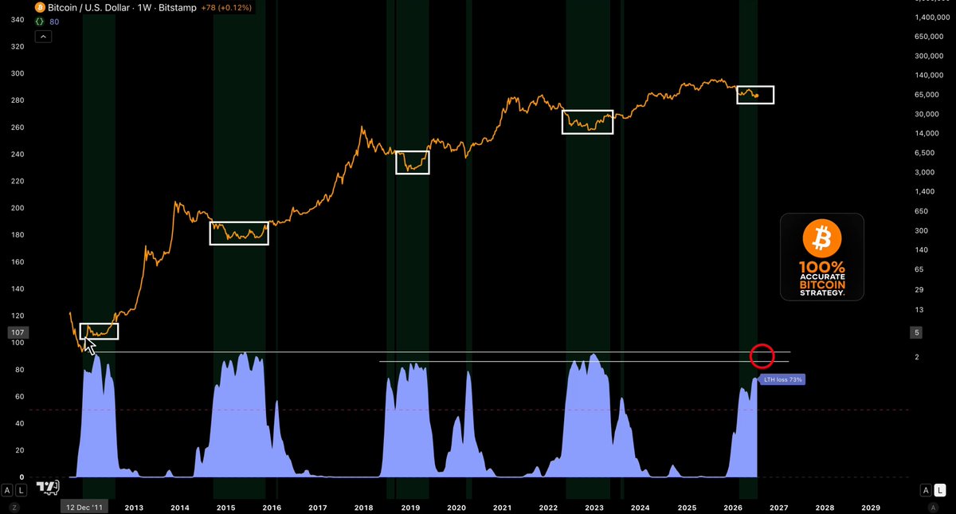
Task: Collapse the indicator legend with the chevron button
Action: (x=42, y=36)
